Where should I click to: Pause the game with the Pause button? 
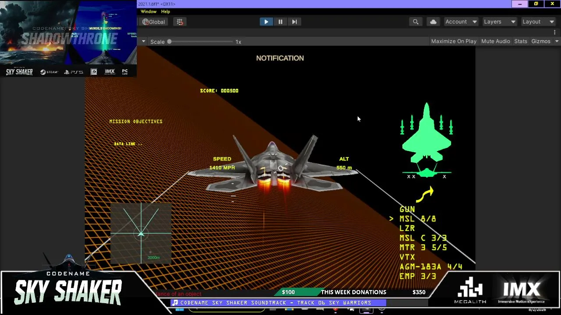[x=280, y=22]
